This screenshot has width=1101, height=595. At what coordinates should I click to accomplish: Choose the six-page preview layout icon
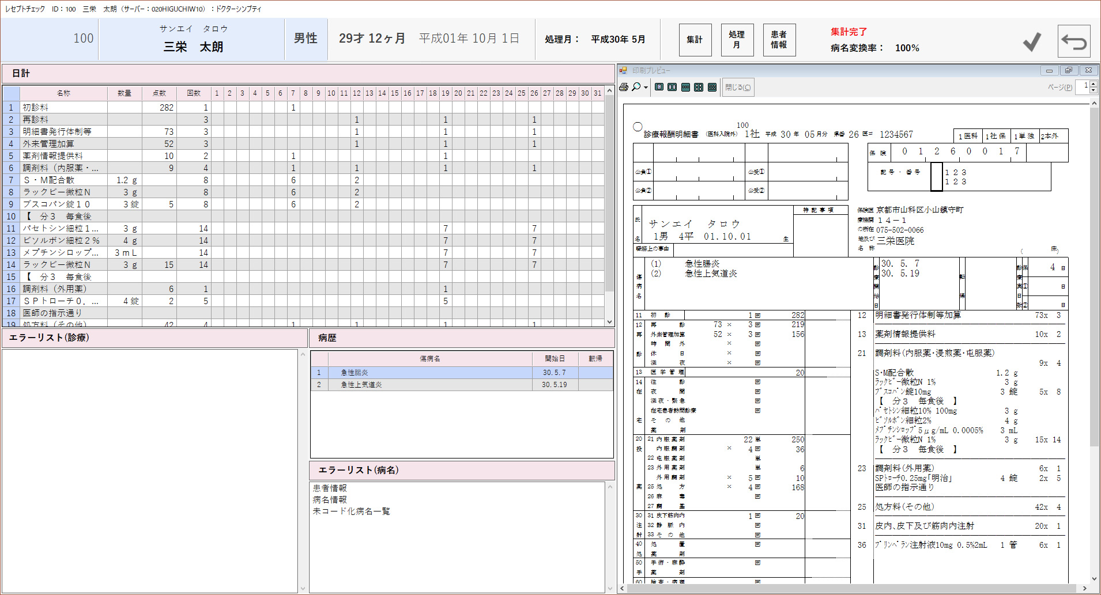coord(712,87)
